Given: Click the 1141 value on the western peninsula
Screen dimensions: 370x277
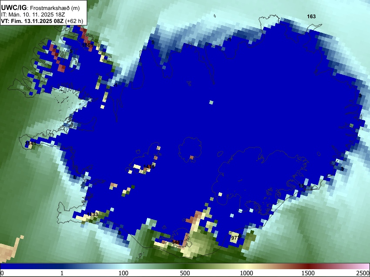Looking at the screenshot, I should tap(30, 143).
